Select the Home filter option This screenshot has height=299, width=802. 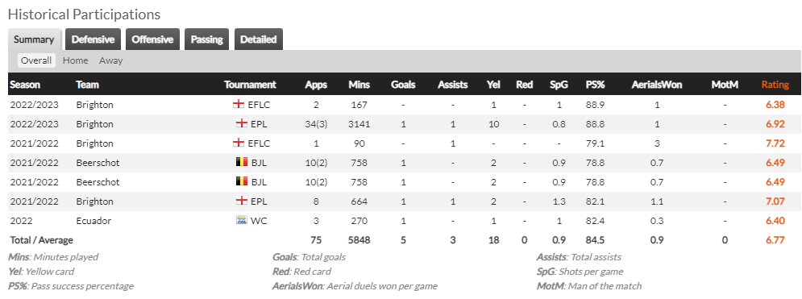75,60
